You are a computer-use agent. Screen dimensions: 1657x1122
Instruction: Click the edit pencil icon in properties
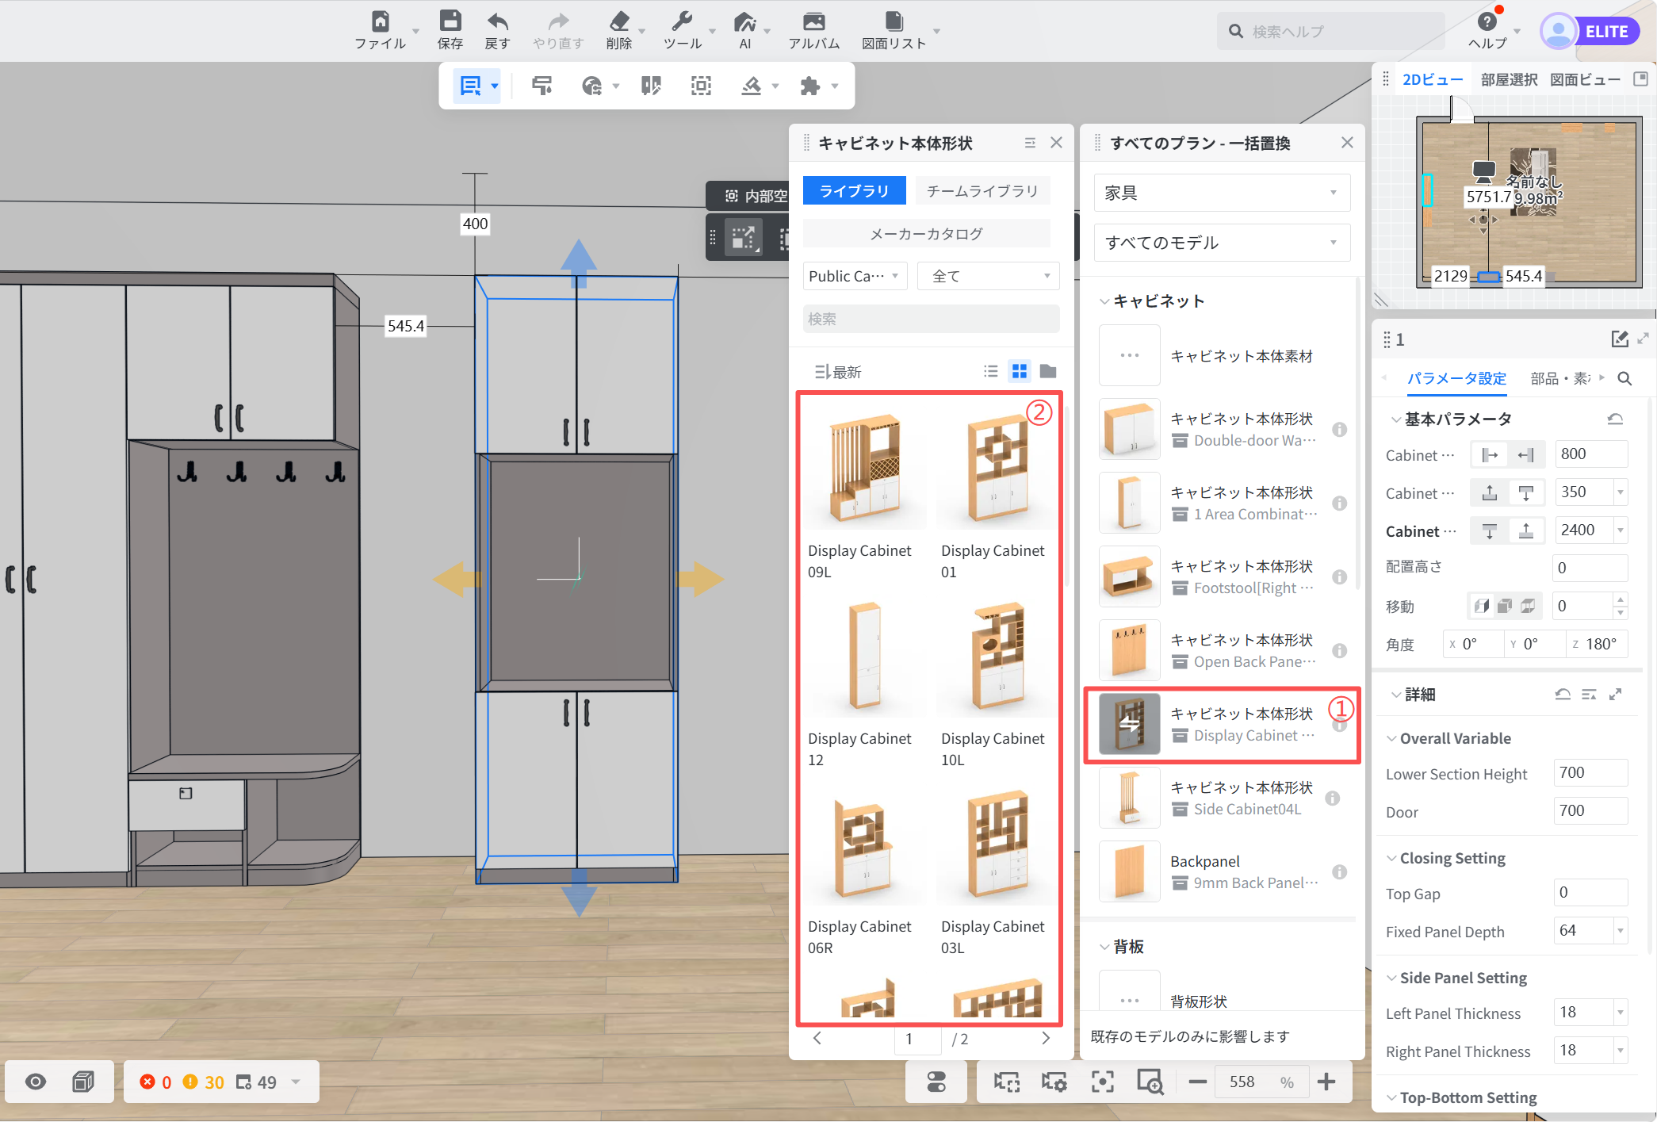tap(1620, 339)
